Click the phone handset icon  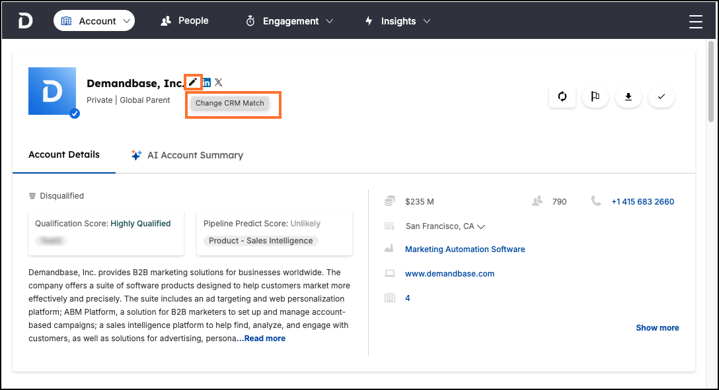click(595, 201)
